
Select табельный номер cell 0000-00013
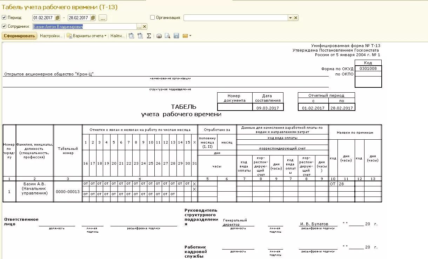[68, 192]
